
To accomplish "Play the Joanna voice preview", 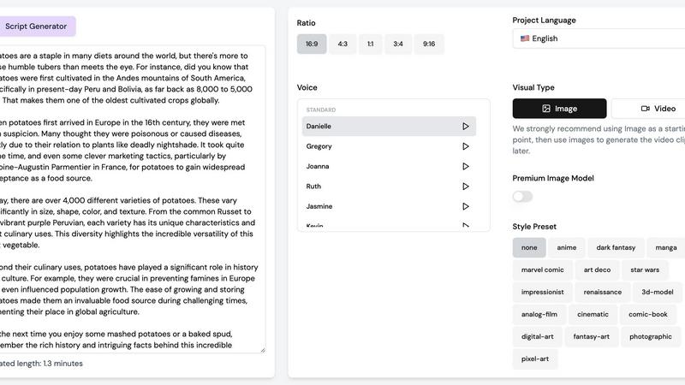I will click(466, 167).
